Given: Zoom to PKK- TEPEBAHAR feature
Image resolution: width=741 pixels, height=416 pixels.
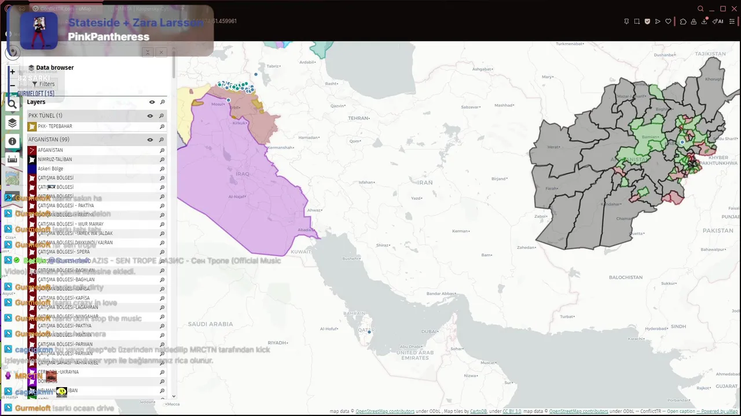Looking at the screenshot, I should click(162, 127).
